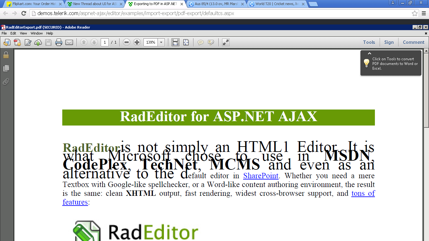Click the cloud upload icon
The height and width of the screenshot is (241, 429).
coord(38,42)
